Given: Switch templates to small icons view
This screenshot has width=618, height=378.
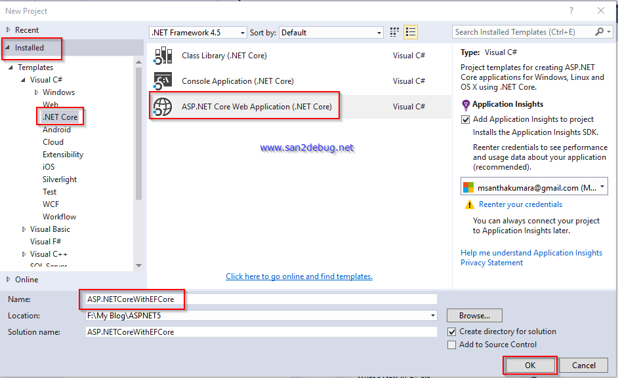Looking at the screenshot, I should click(x=394, y=31).
